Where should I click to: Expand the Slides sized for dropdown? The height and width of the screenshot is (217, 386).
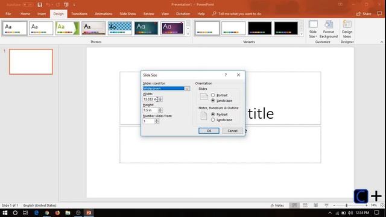point(187,89)
